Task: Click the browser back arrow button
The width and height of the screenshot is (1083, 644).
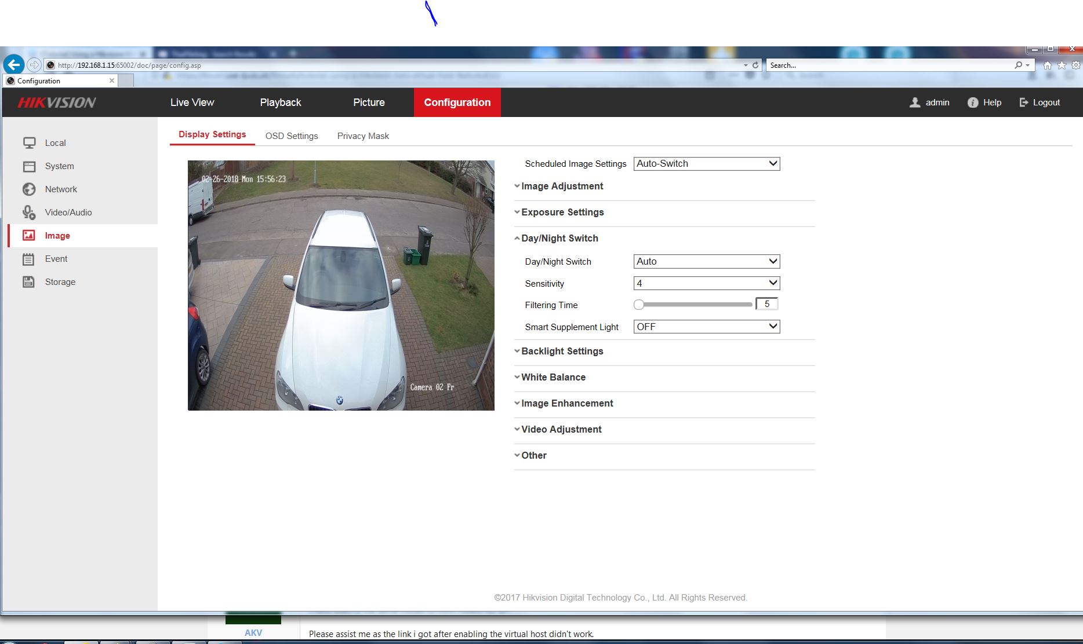Action: [14, 65]
